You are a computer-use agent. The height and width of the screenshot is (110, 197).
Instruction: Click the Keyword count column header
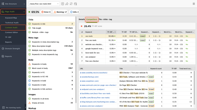pos(155,69)
